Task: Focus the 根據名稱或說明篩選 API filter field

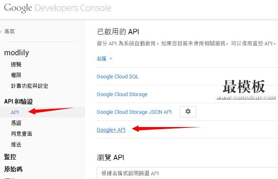Action: tap(188, 173)
